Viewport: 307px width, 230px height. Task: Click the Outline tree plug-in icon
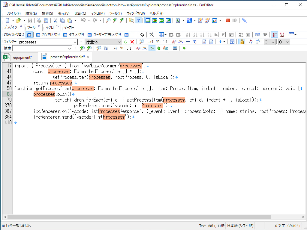(x=178, y=20)
